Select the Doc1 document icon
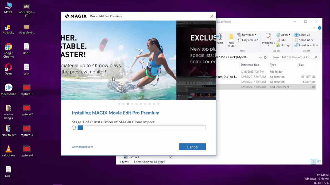Viewport: 330px width, 185px height. point(9,172)
